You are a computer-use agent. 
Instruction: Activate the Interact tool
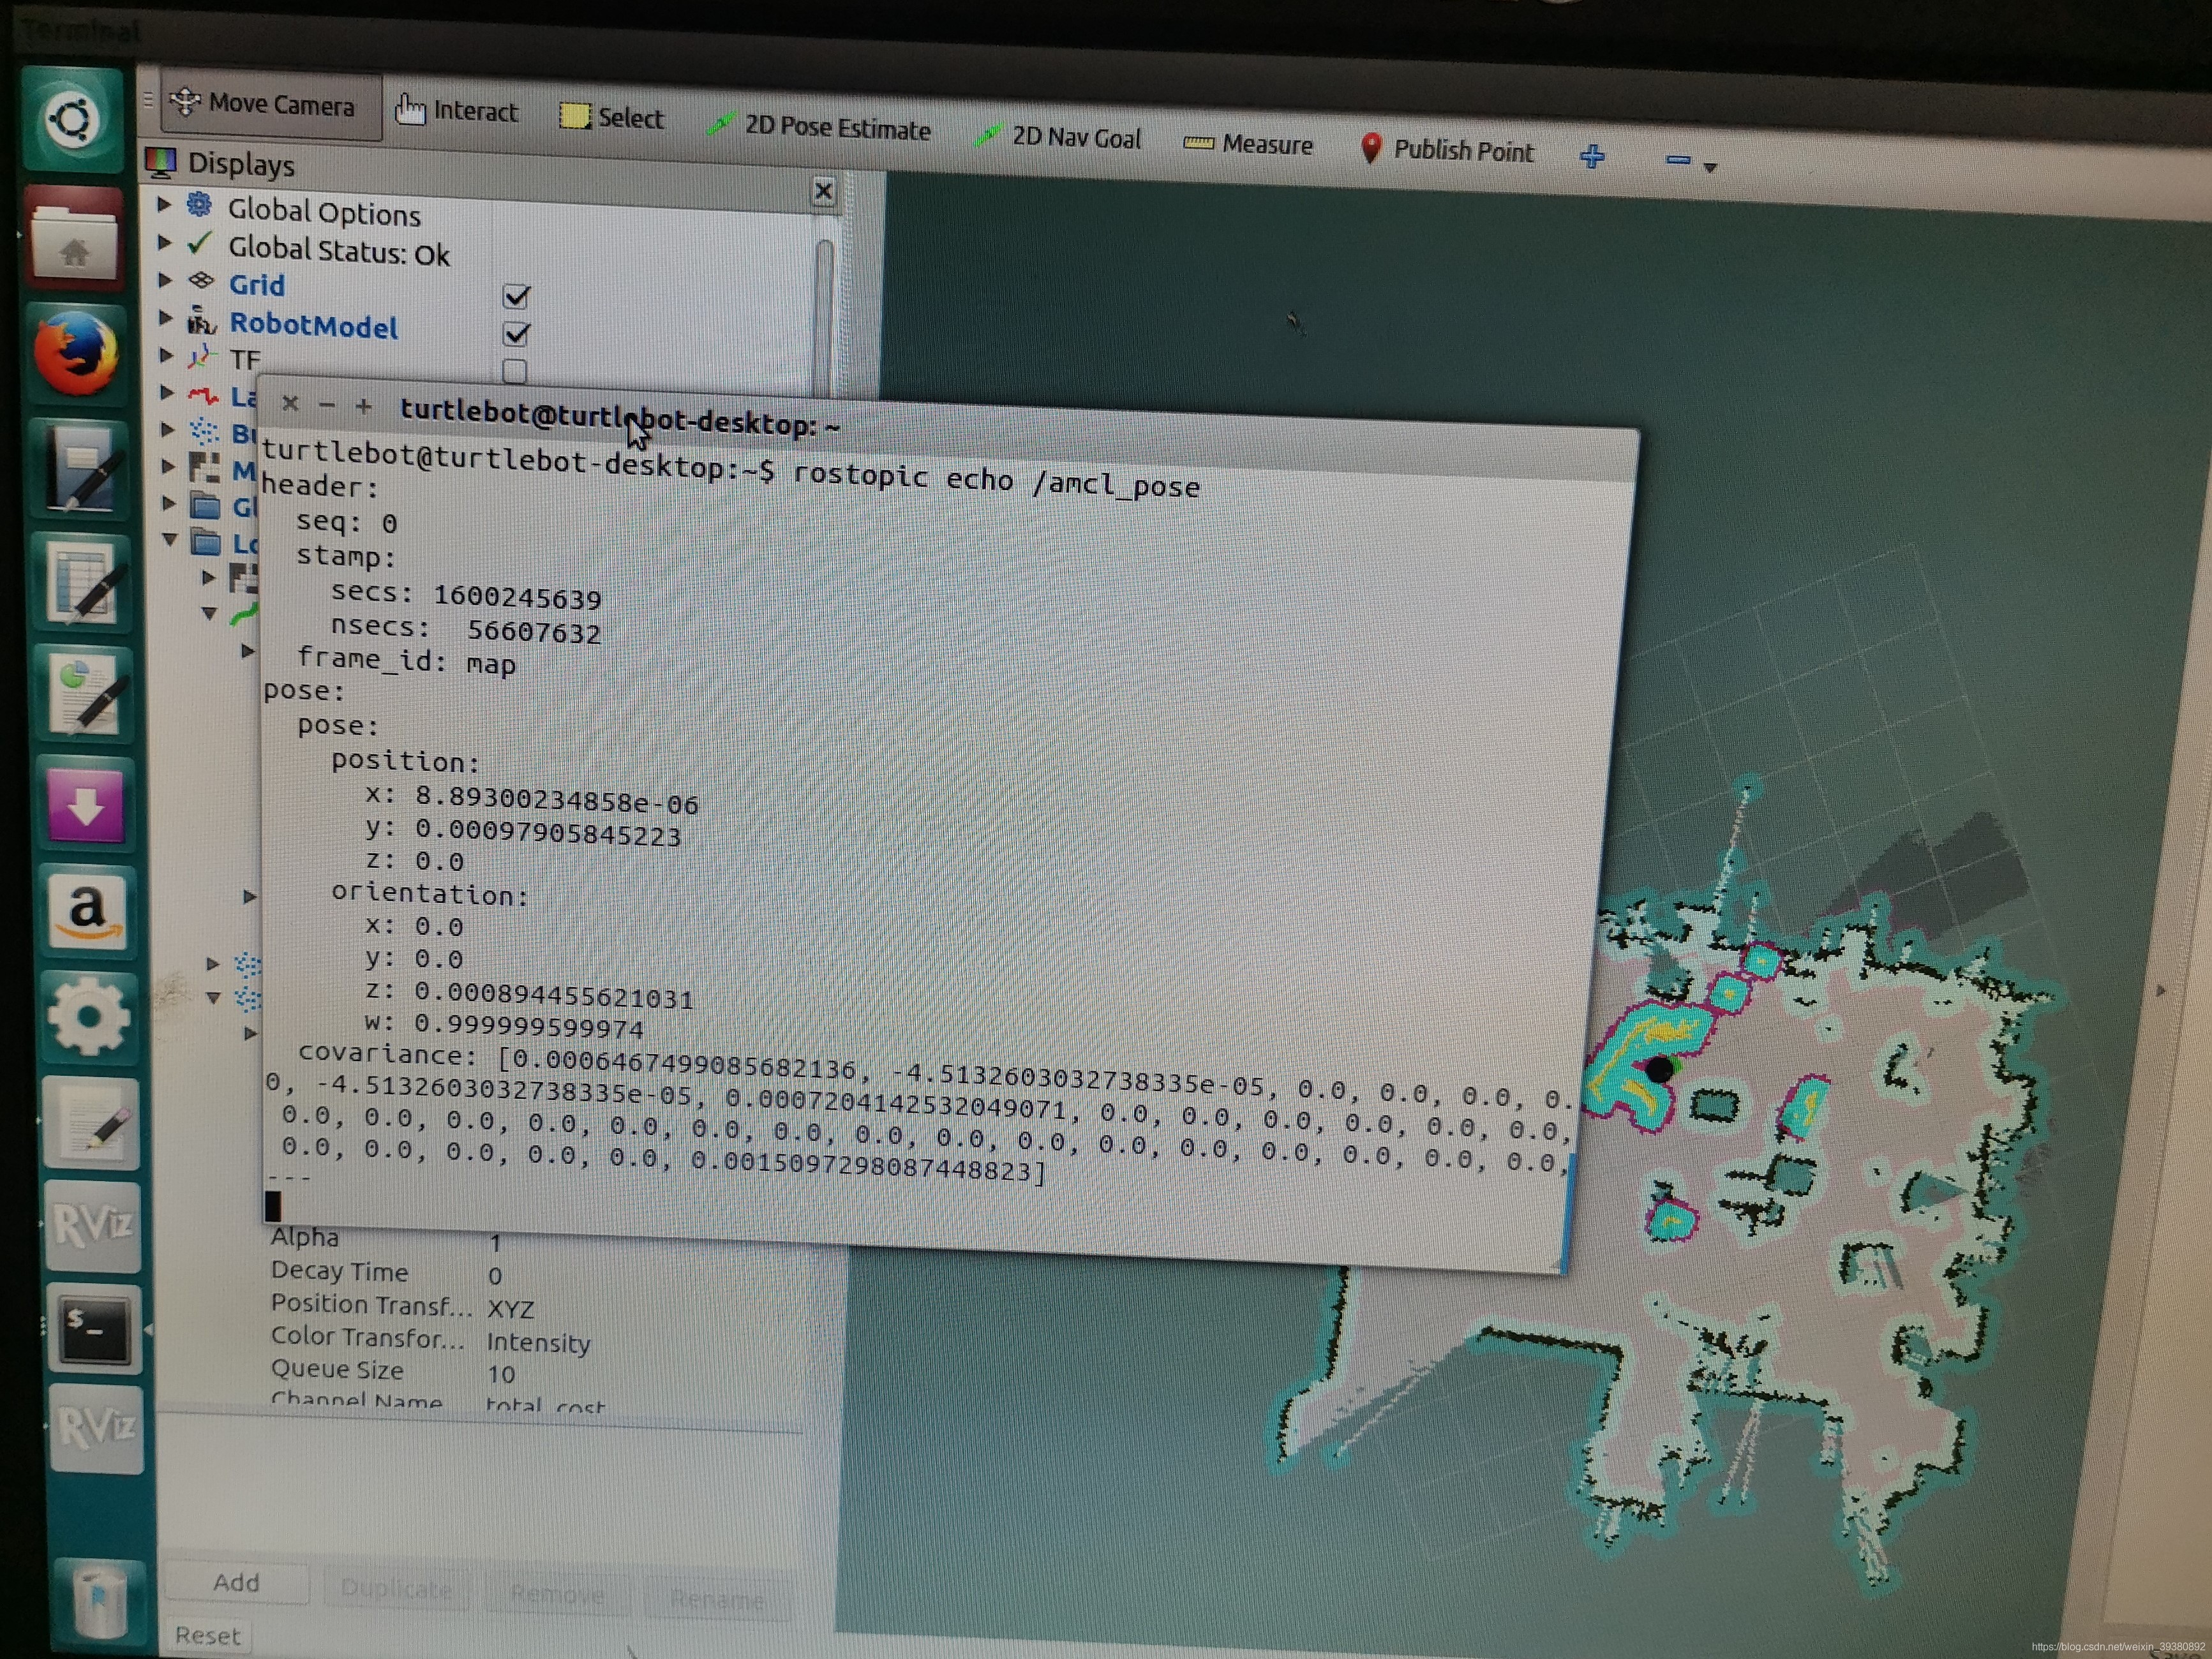pos(457,111)
